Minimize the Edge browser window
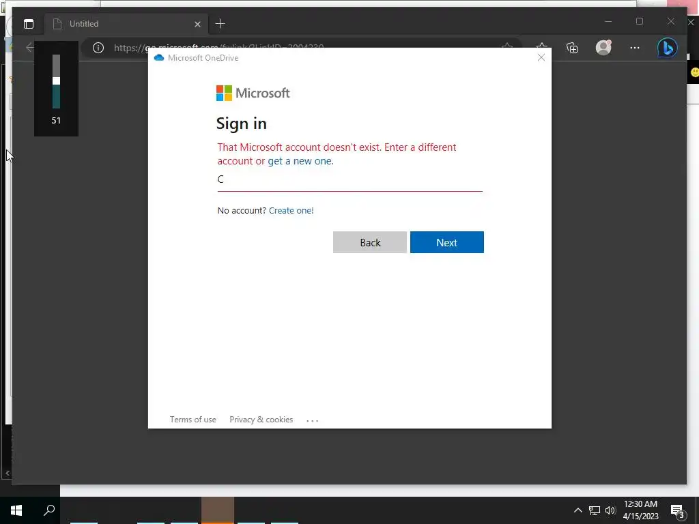This screenshot has width=699, height=524. (608, 21)
